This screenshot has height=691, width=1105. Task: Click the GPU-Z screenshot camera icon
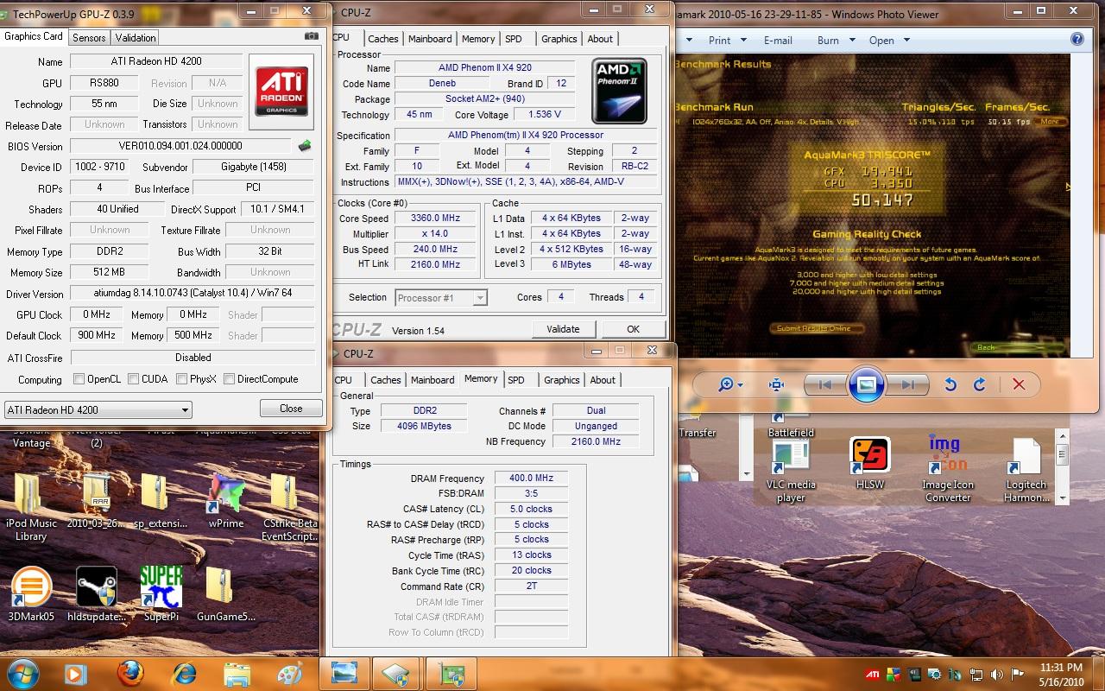pyautogui.click(x=312, y=37)
